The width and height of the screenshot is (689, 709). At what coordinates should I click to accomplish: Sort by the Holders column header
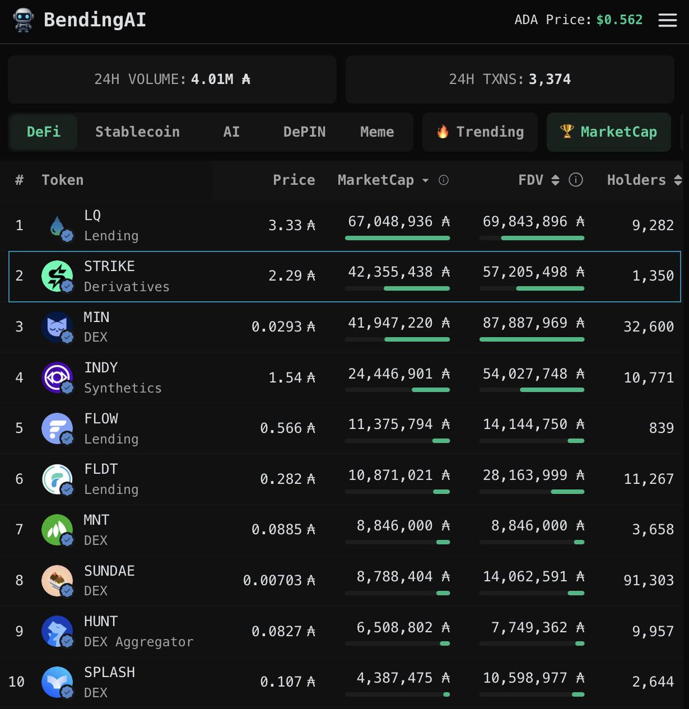[644, 180]
